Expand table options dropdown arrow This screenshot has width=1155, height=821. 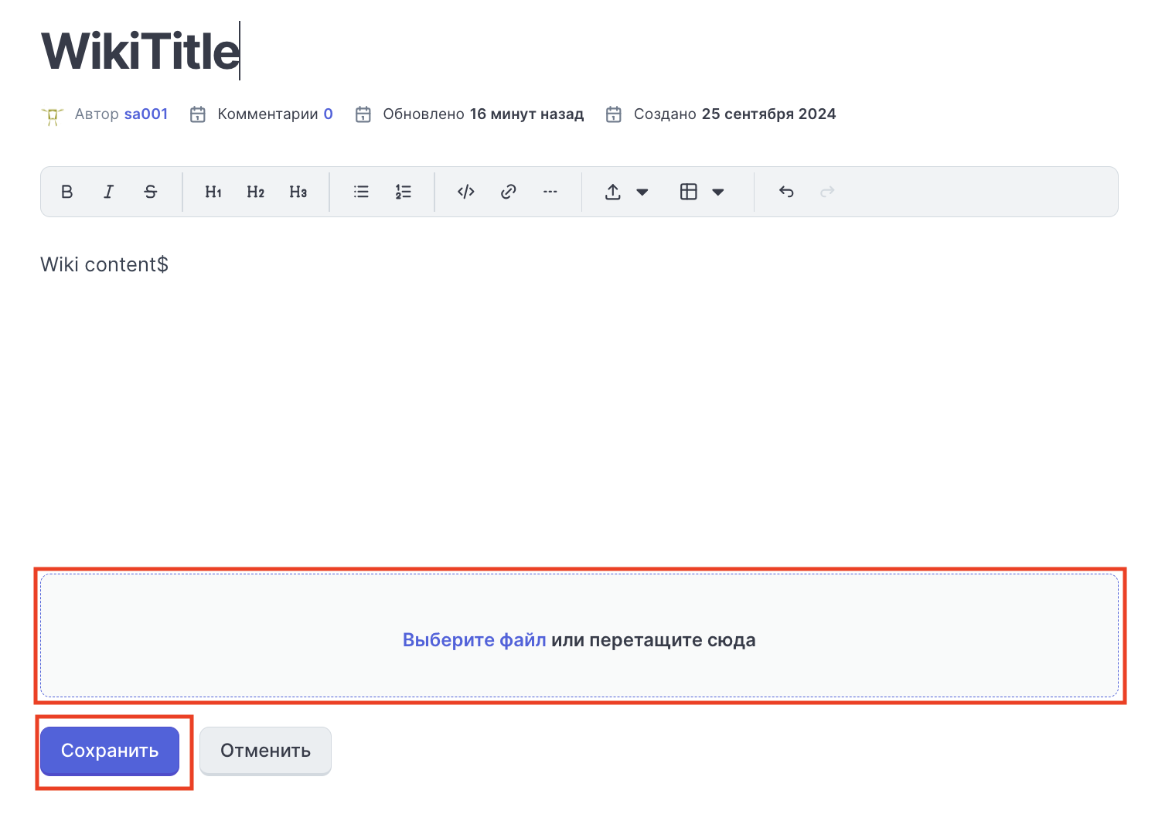click(718, 192)
